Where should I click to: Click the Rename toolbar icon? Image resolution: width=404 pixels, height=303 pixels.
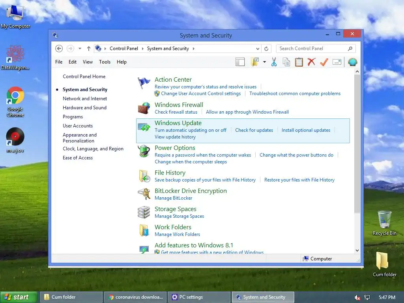coord(337,62)
